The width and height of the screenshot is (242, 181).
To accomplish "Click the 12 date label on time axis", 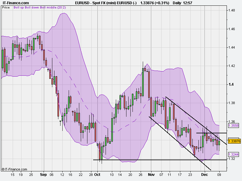I will pyautogui.click(x=62, y=175).
